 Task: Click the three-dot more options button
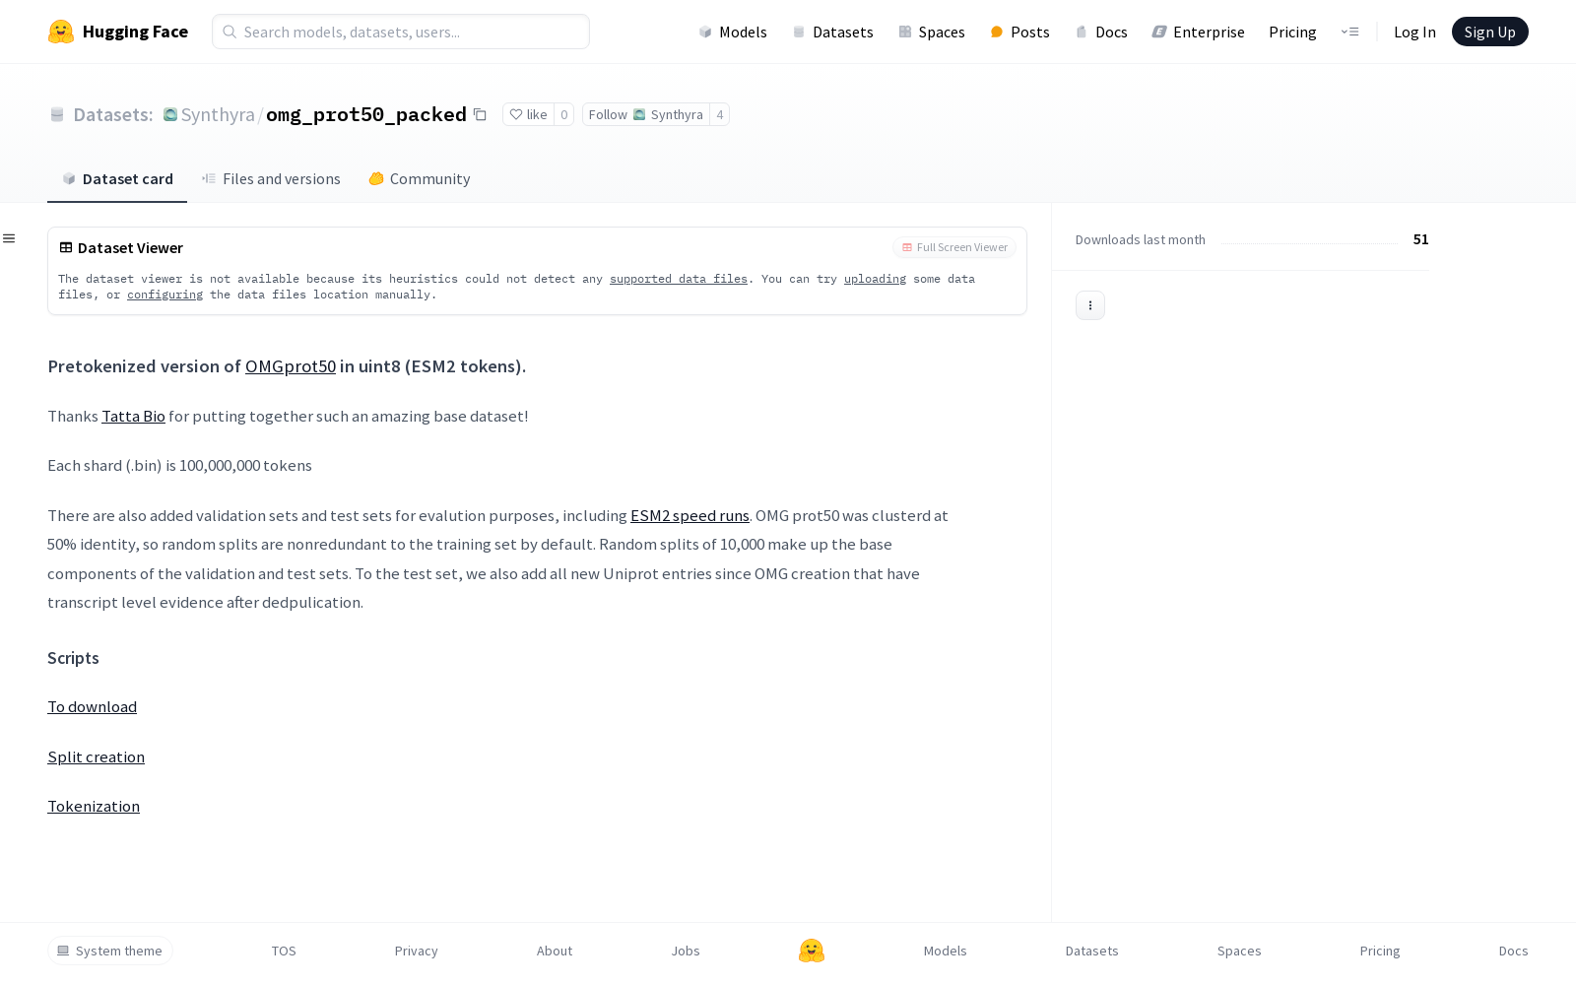point(1090,305)
